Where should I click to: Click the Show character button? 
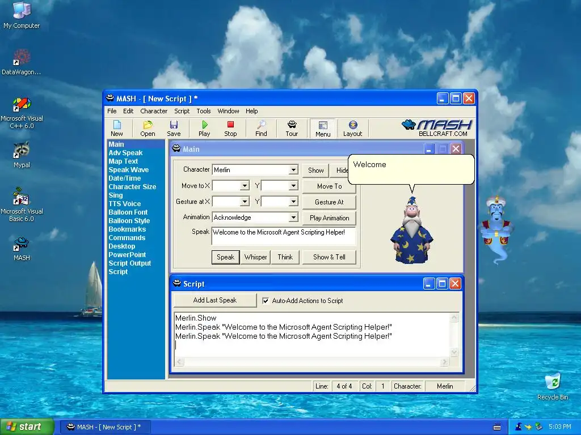coord(315,170)
